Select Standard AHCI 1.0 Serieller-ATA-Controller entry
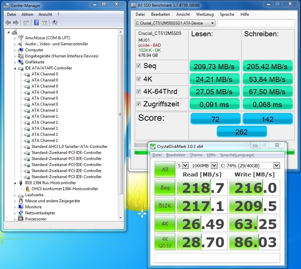Image resolution: width=301 pixels, height=269 pixels. (70, 147)
